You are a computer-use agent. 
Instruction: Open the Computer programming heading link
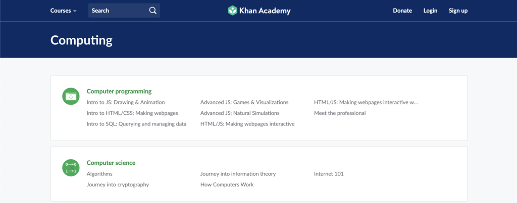pyautogui.click(x=119, y=91)
